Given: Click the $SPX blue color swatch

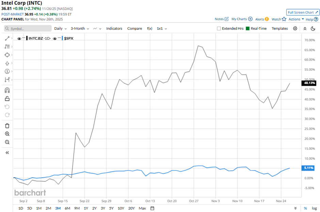Looking at the screenshot, I should (62, 38).
